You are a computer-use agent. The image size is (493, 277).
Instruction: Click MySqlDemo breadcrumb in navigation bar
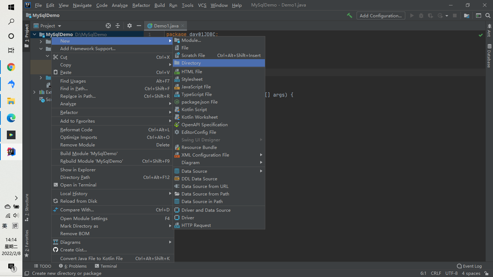tap(43, 16)
